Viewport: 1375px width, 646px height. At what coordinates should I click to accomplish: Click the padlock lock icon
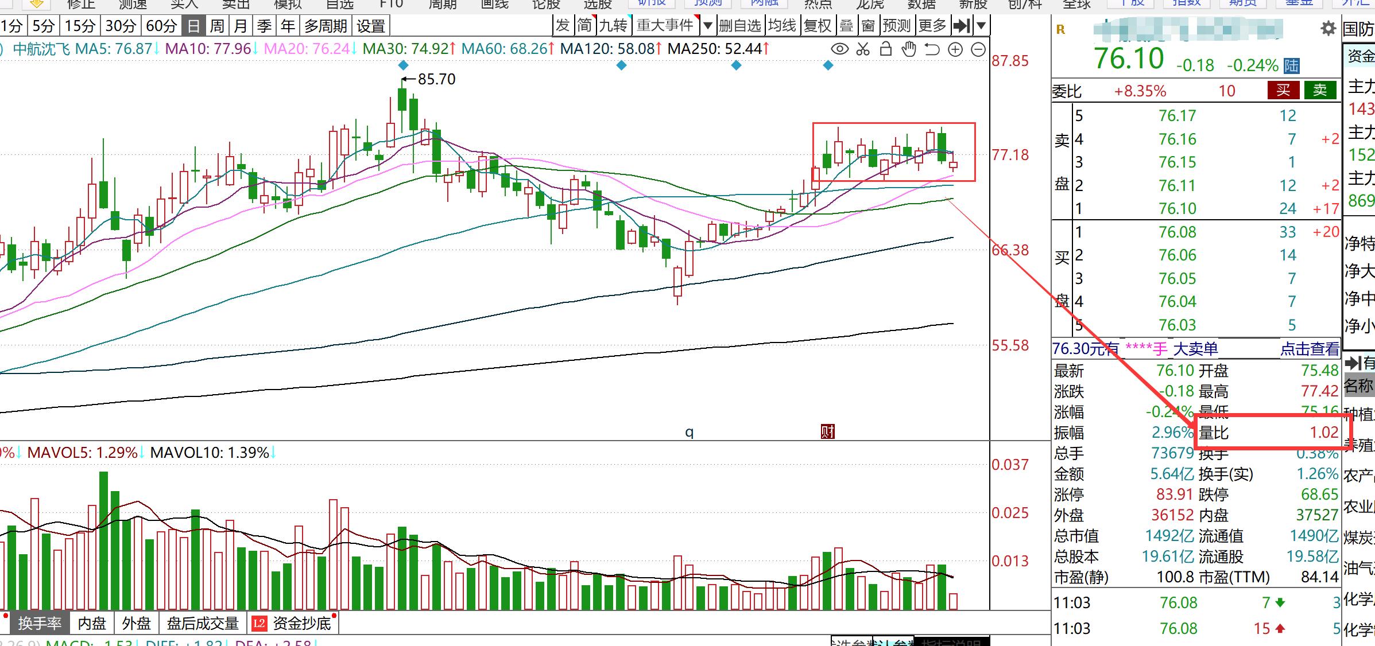(x=886, y=49)
